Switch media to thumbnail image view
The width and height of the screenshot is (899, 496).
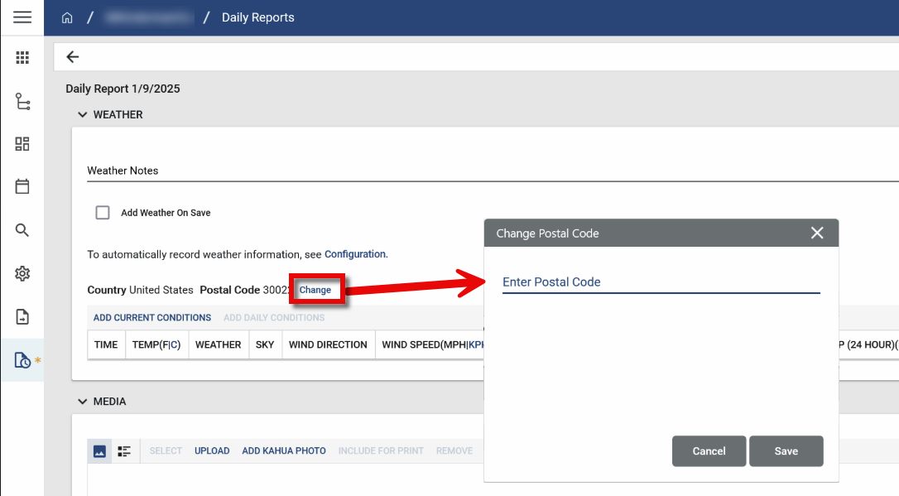99,451
